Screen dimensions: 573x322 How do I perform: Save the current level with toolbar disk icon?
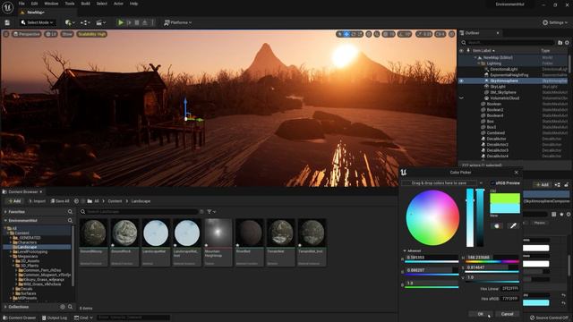pyautogui.click(x=7, y=22)
